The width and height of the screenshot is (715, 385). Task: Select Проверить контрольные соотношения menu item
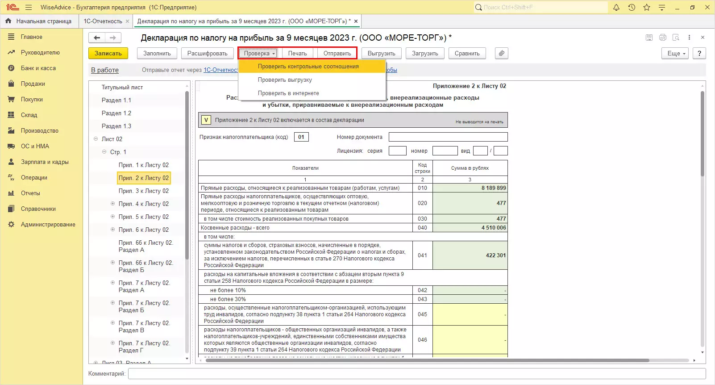[308, 67]
